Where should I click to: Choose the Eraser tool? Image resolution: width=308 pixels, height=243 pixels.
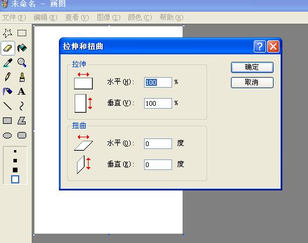[8, 48]
